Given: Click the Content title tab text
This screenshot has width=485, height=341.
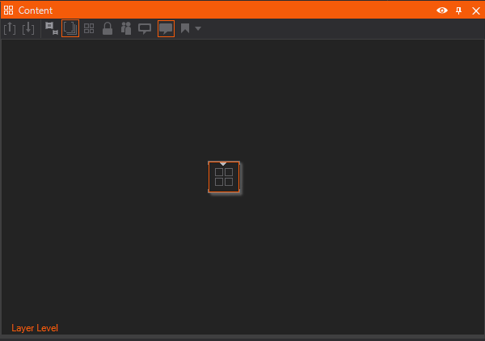Looking at the screenshot, I should pos(36,11).
